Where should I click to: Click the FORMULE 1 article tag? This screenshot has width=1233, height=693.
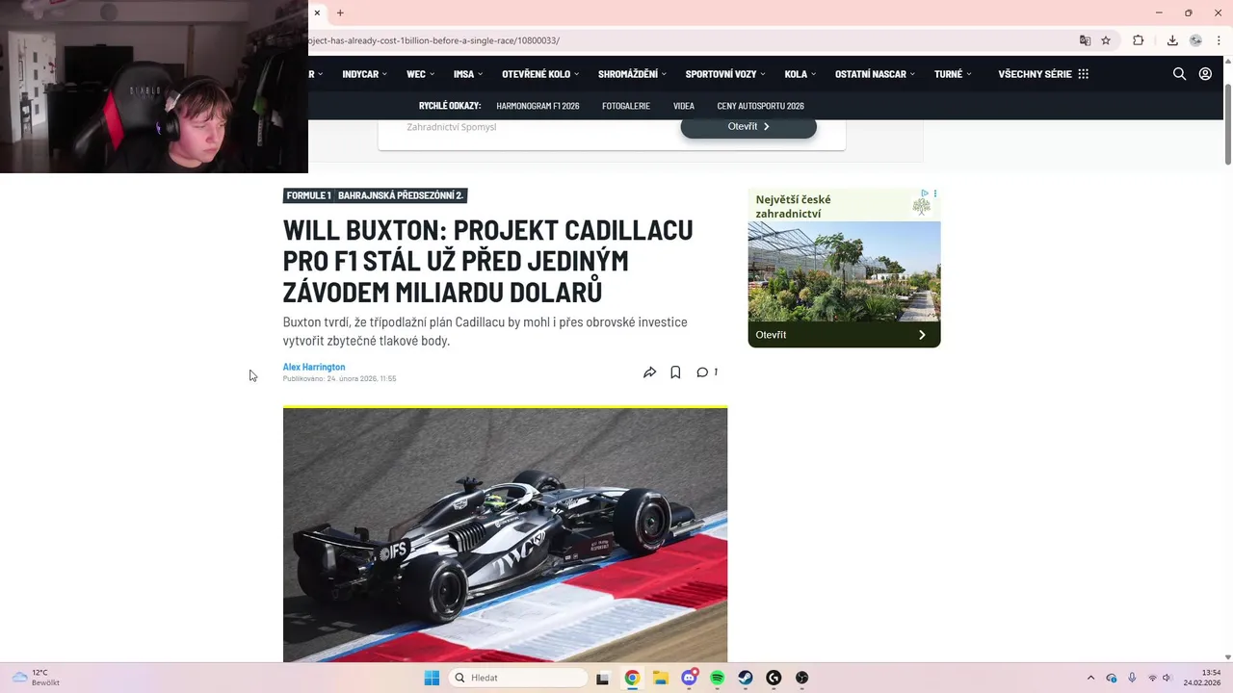308,195
